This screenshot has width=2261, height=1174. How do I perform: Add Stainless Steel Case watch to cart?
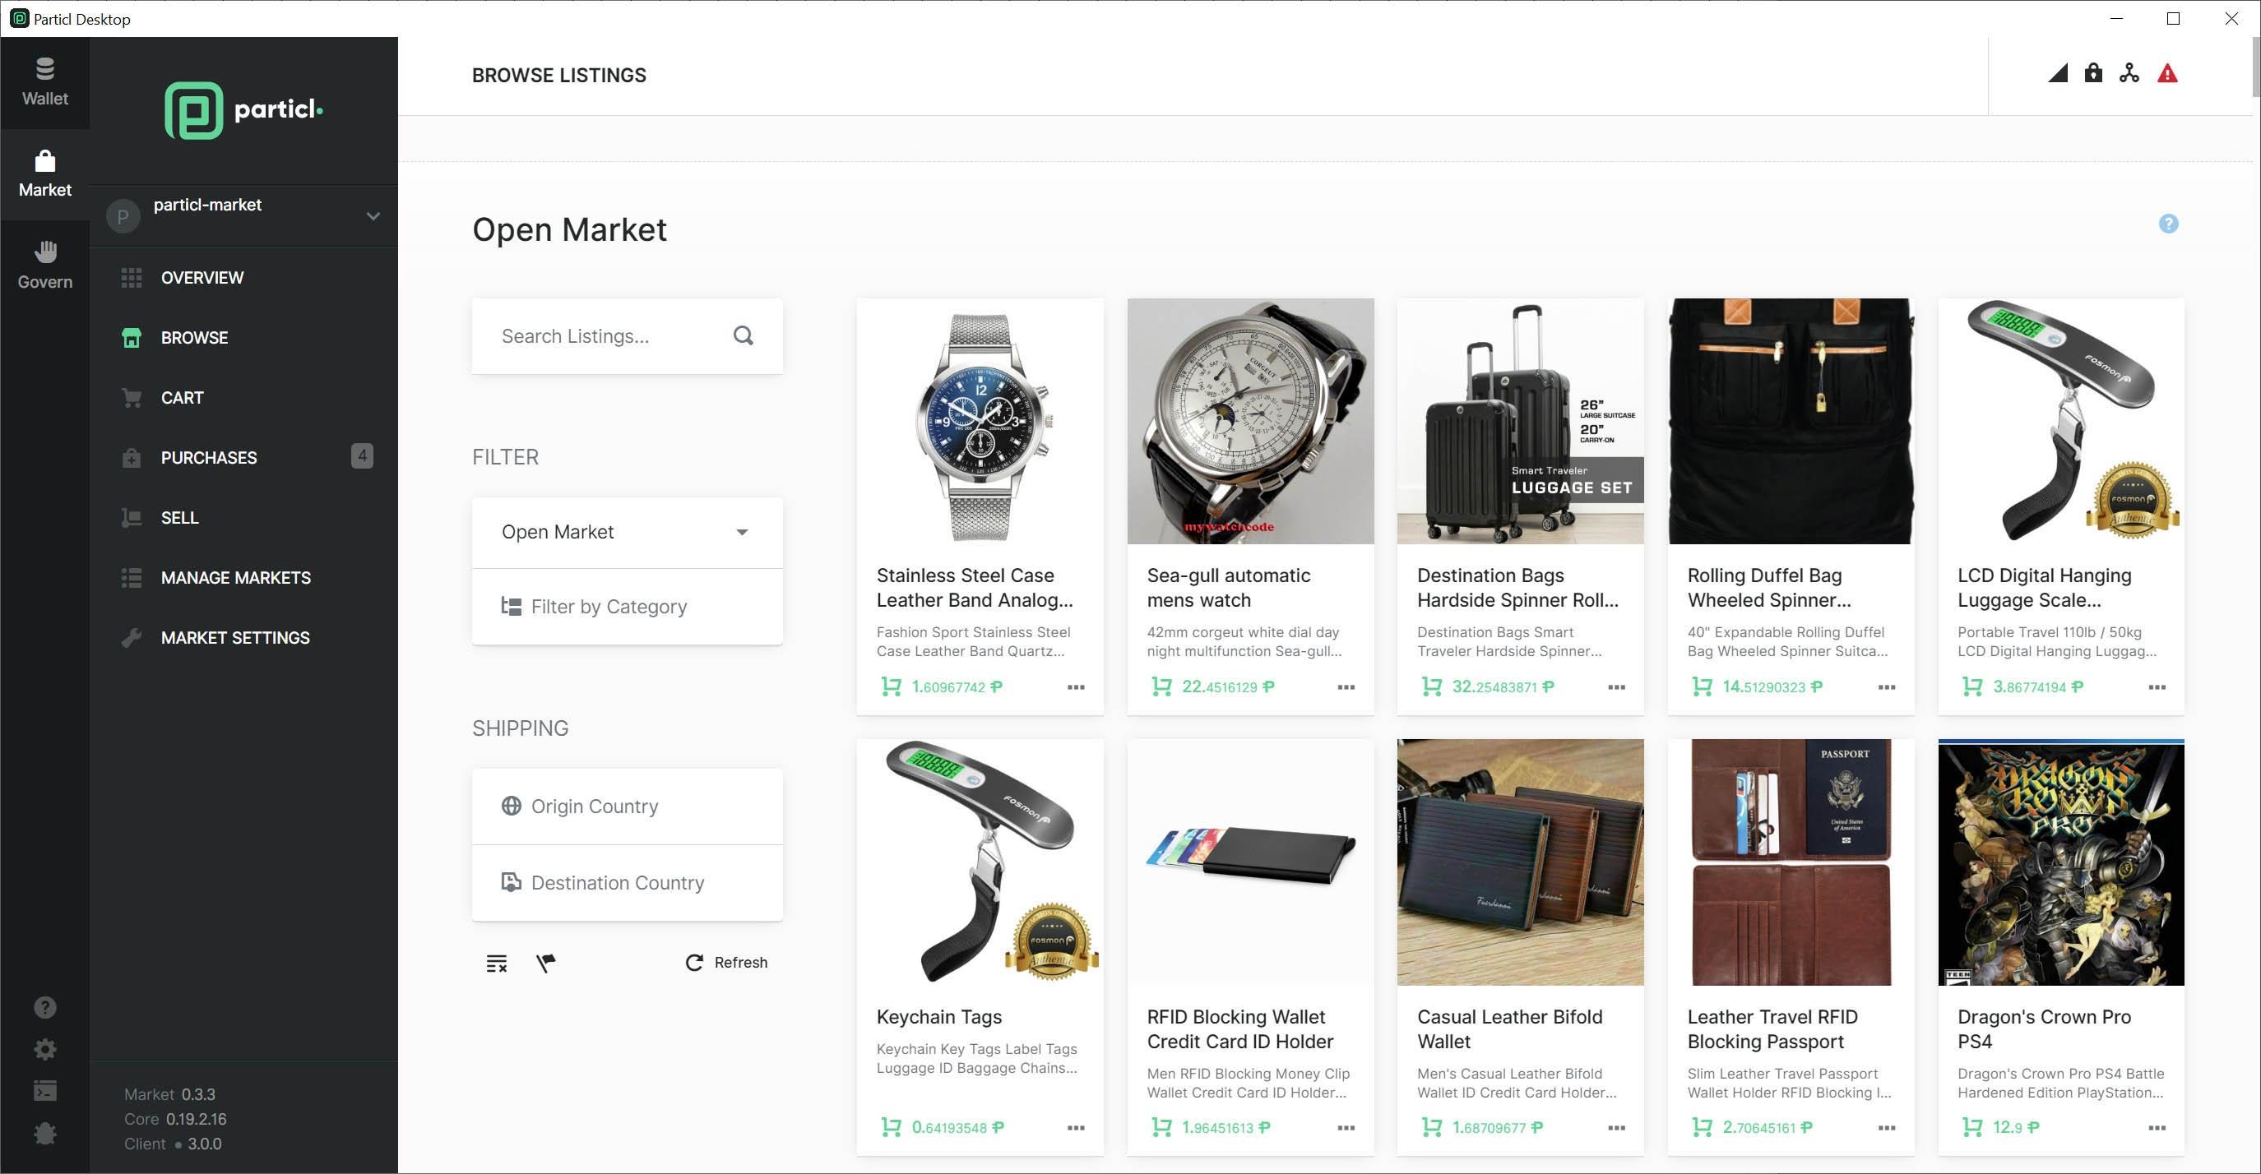tap(891, 686)
